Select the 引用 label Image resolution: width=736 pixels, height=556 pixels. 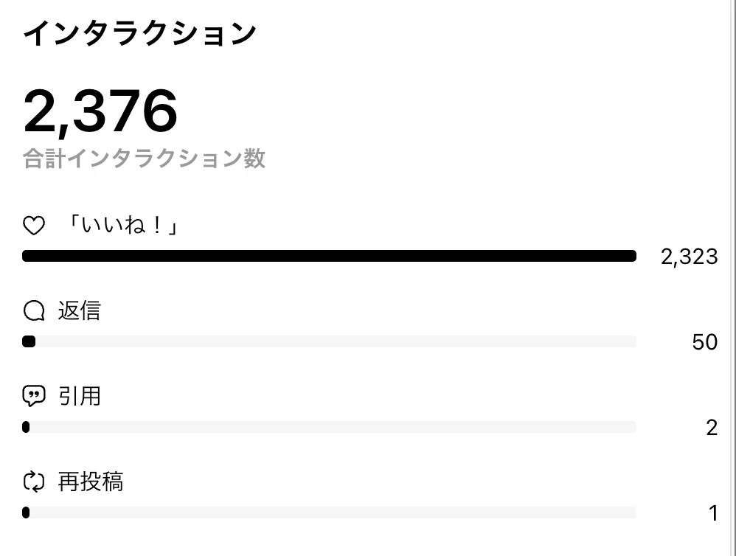tap(80, 396)
